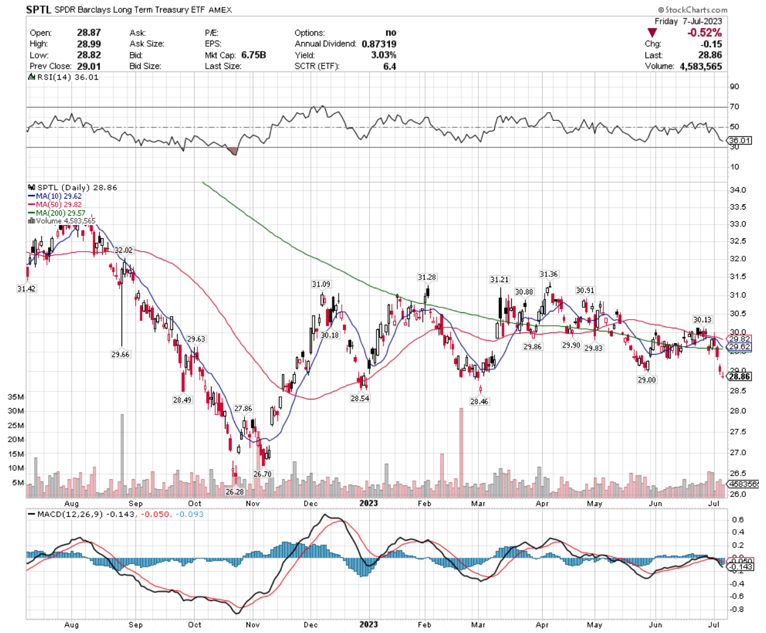Click the 31.21 March high label
Screen dimensions: 766x633
tap(499, 279)
